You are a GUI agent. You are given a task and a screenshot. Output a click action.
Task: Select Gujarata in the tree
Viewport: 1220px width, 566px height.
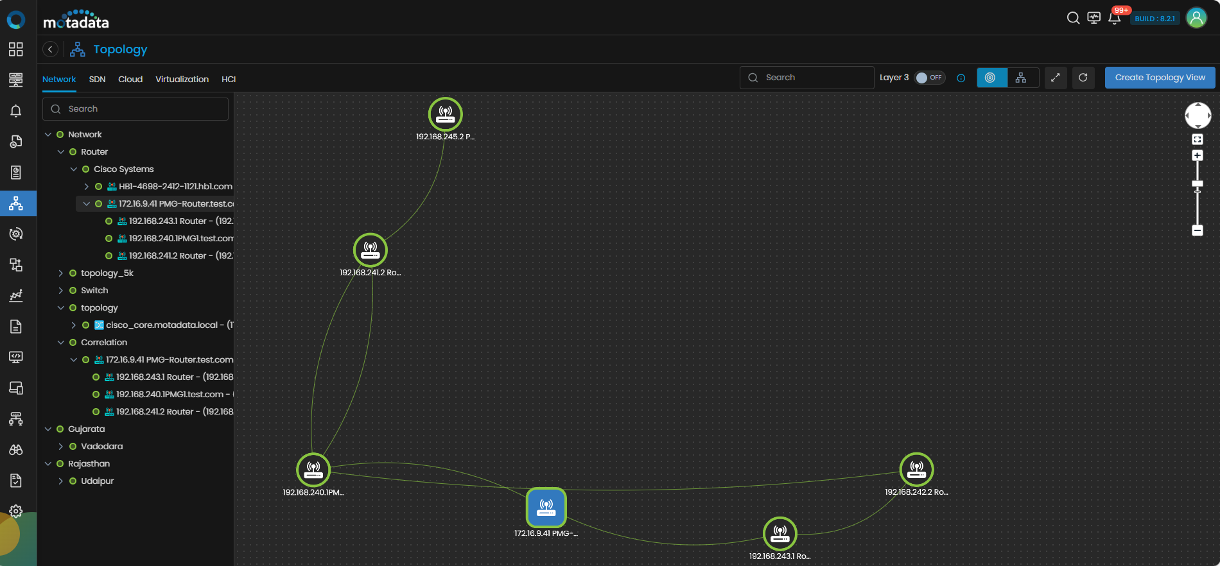pos(86,429)
